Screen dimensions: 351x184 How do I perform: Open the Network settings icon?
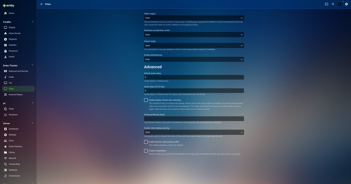click(5, 158)
